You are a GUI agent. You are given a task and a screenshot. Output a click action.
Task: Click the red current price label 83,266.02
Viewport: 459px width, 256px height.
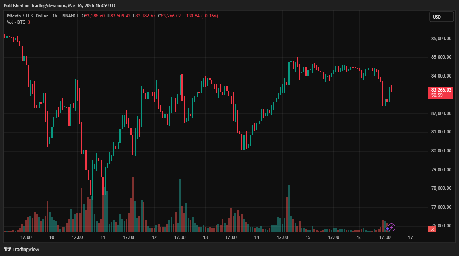click(440, 90)
